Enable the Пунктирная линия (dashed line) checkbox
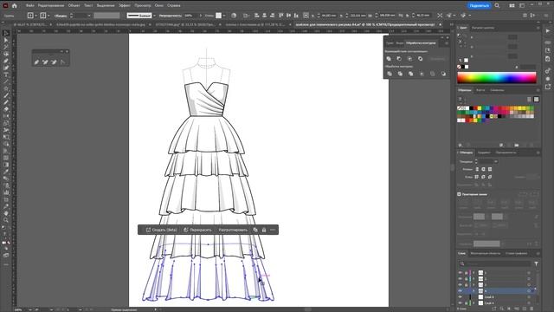This screenshot has width=554, height=312. [460, 194]
